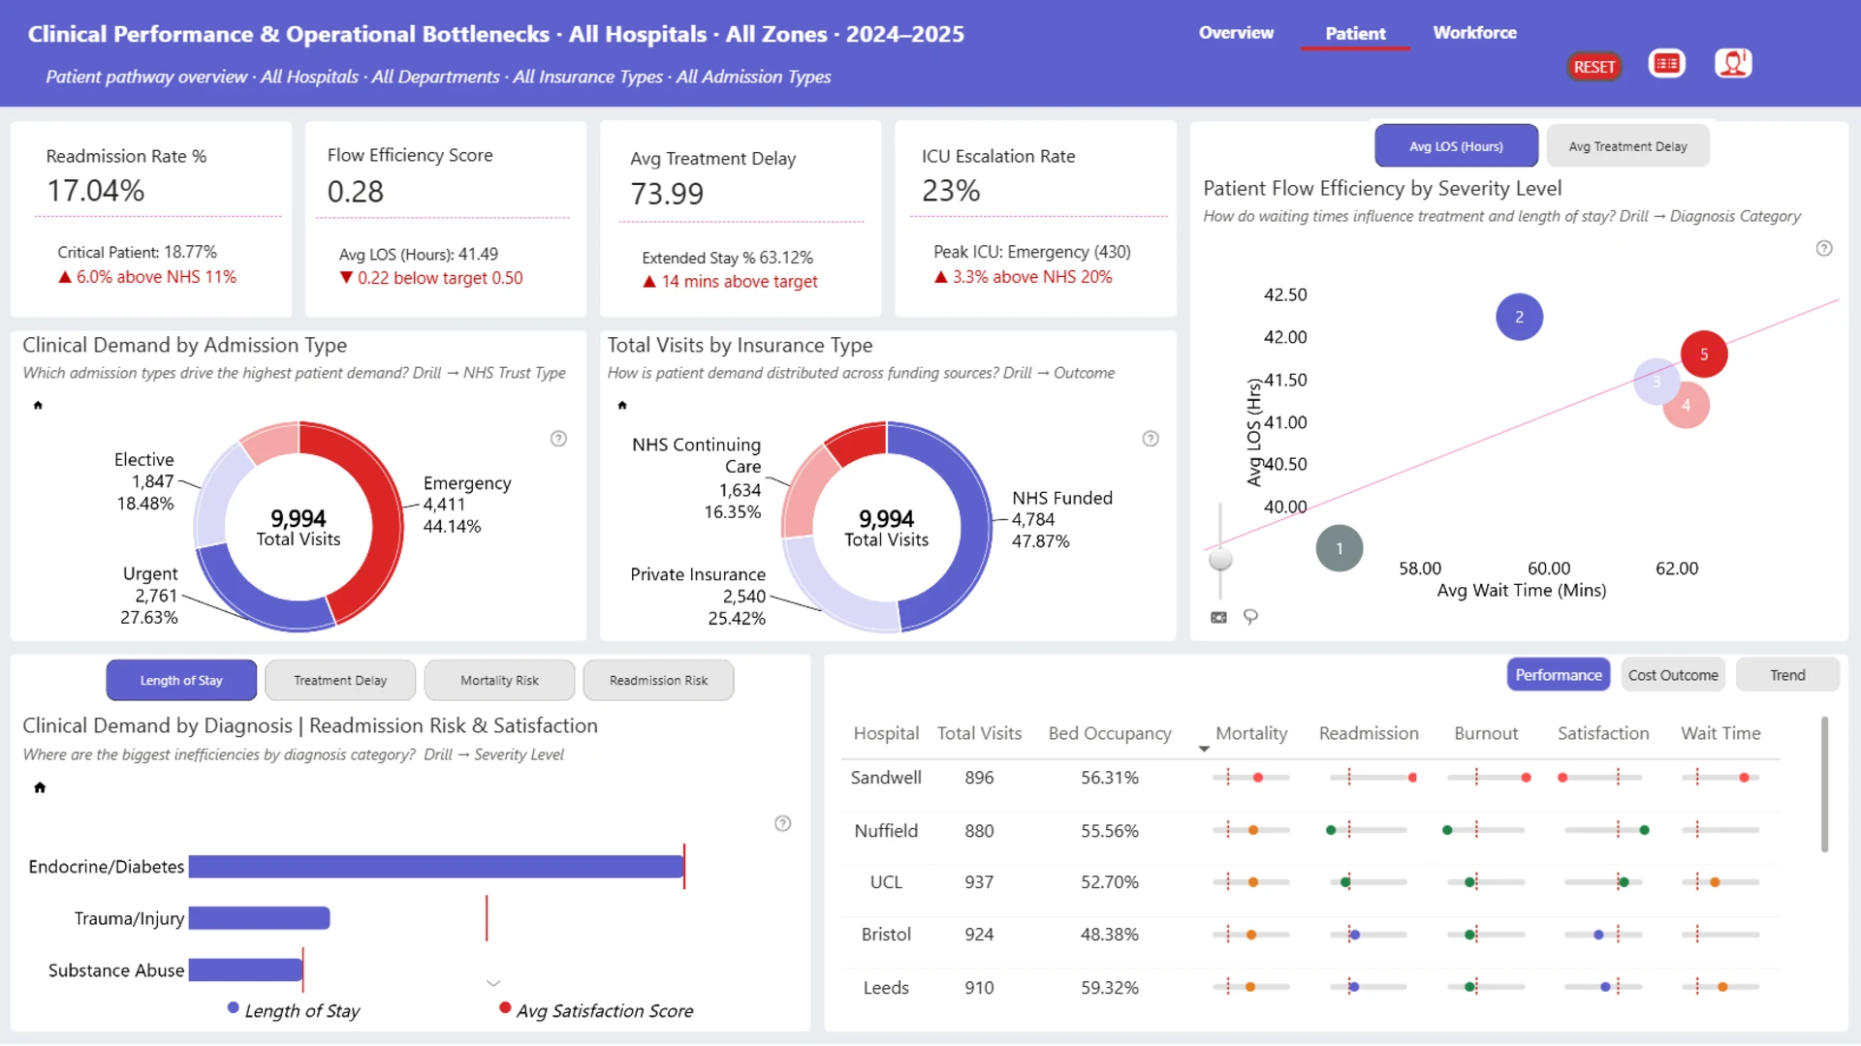Open help icon on Insurance Type chart
The width and height of the screenshot is (1861, 1046).
(x=1151, y=439)
